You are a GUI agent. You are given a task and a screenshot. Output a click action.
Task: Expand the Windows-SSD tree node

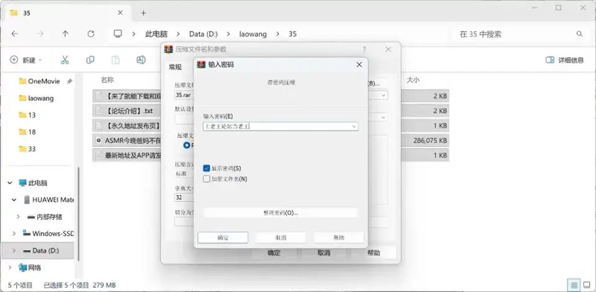(14, 234)
